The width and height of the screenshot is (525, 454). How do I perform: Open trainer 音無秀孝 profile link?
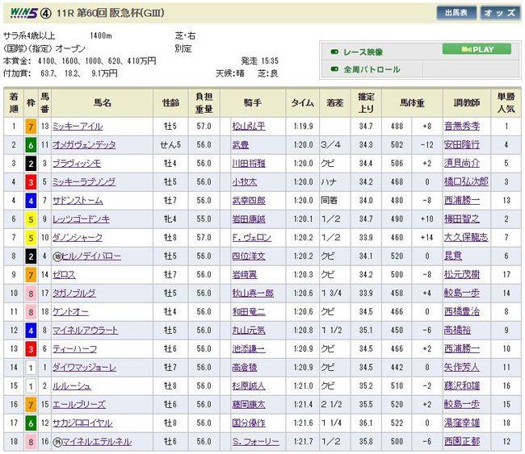[461, 127]
